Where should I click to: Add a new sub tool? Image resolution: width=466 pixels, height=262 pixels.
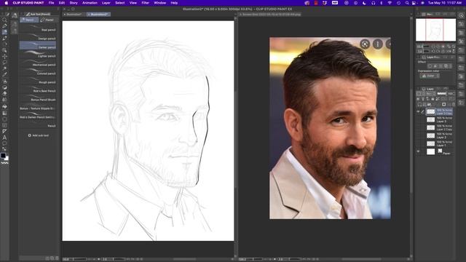(39, 135)
